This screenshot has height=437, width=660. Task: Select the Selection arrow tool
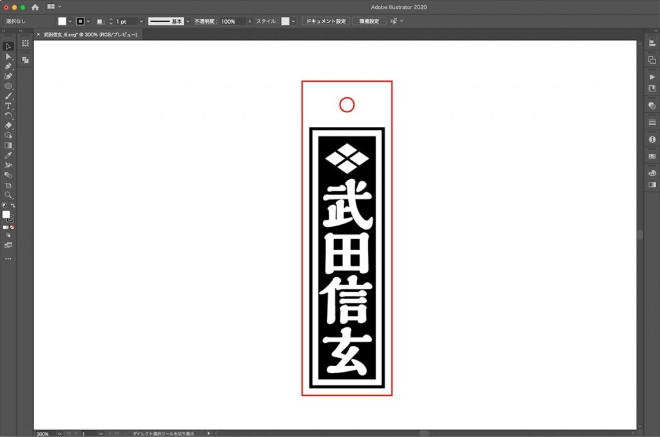(x=8, y=46)
